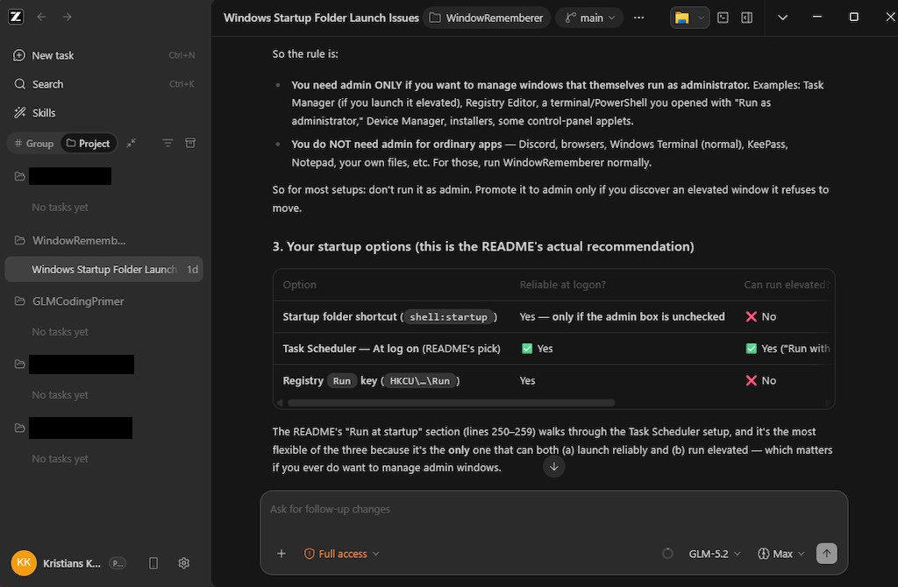
Task: Switch to the Group view tab
Action: pos(34,143)
